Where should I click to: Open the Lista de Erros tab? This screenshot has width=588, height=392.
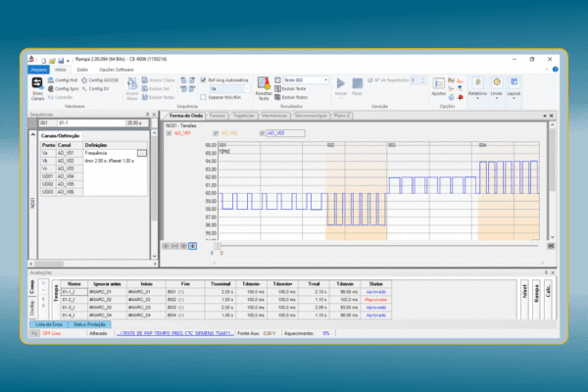click(x=49, y=324)
